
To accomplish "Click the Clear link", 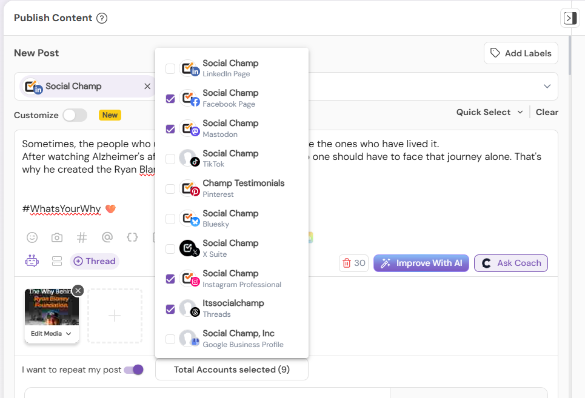I will (547, 112).
